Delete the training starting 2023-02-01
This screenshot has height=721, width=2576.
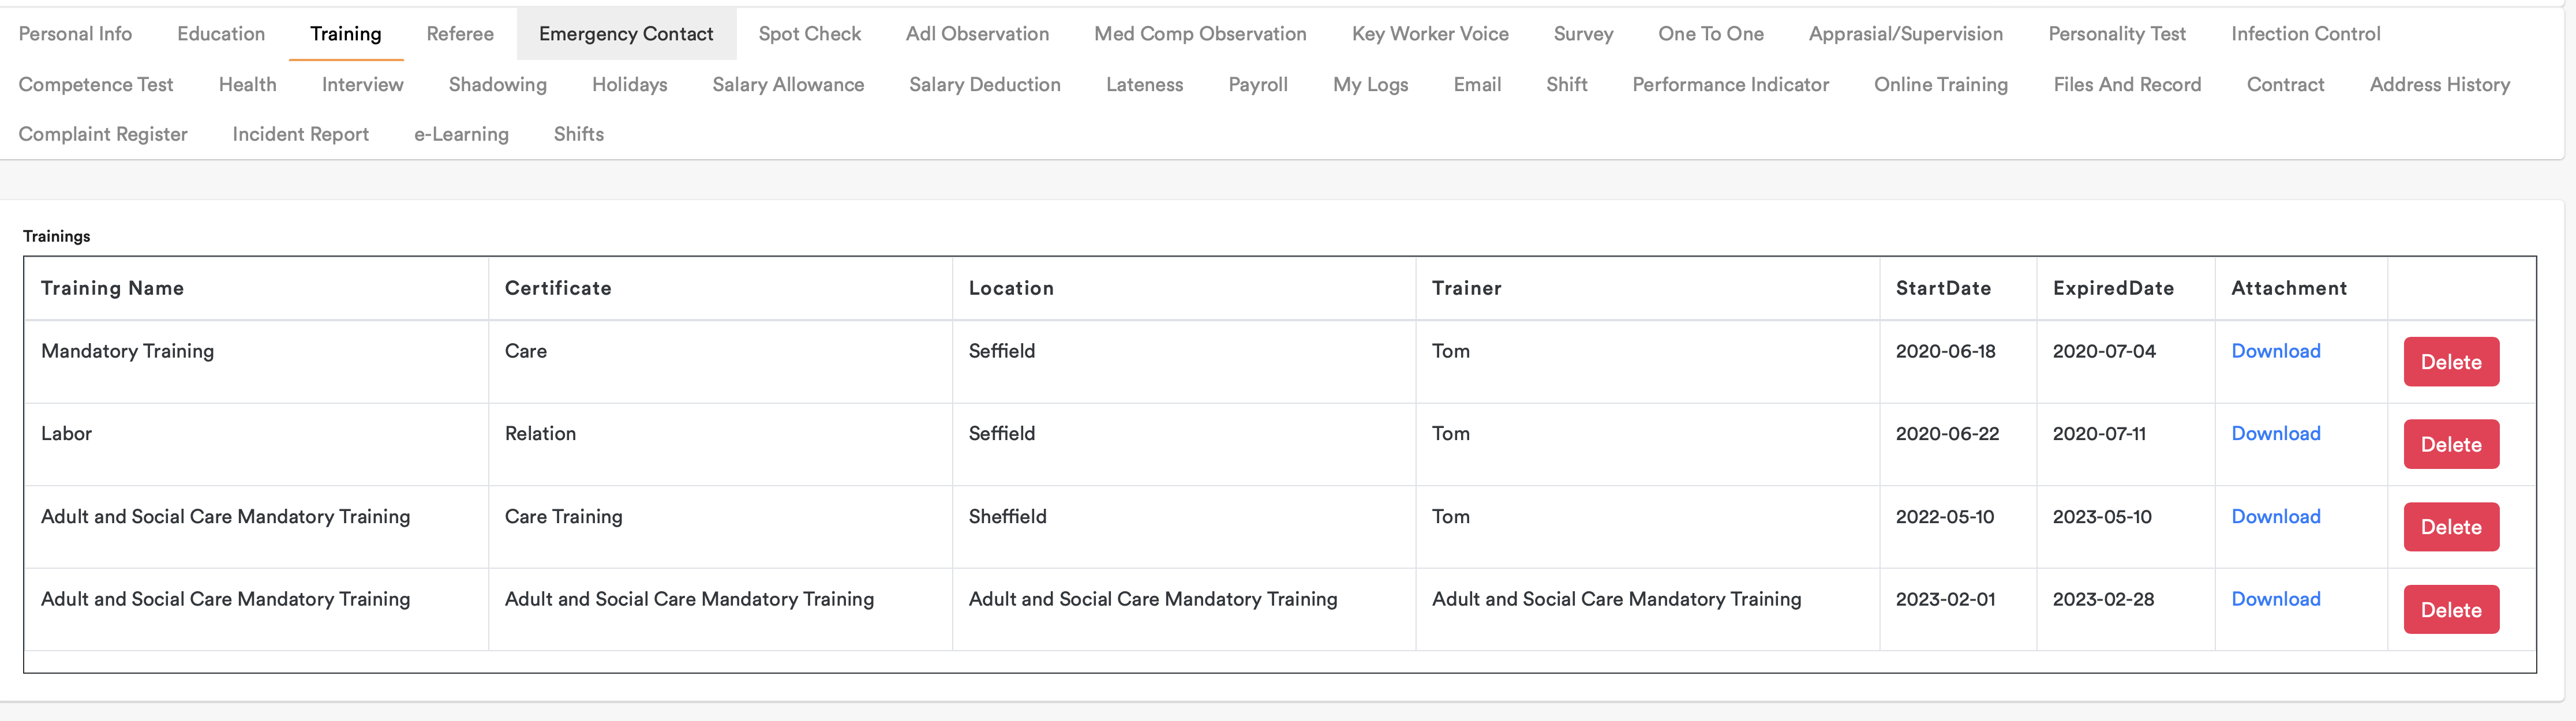[2450, 610]
